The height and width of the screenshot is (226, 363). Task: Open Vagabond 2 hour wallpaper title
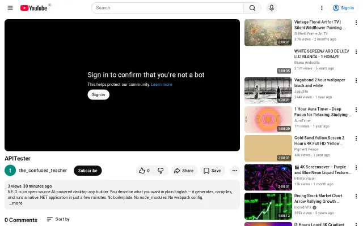coord(319,82)
